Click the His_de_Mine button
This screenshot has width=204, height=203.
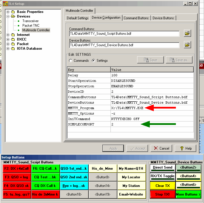click(102, 169)
